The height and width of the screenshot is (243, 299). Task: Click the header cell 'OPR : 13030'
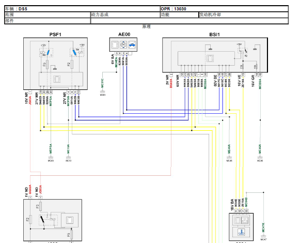point(224,9)
